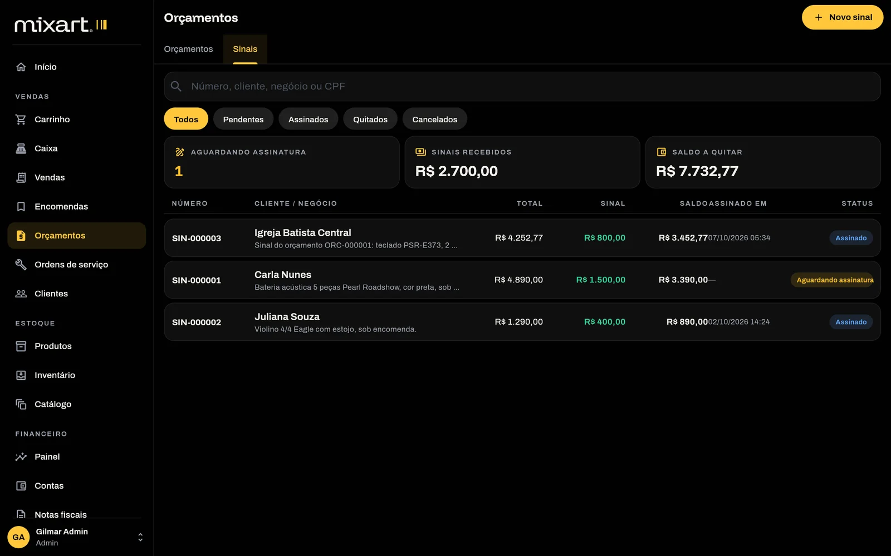
Task: Open the Ordens de serviço wrench icon
Action: point(21,265)
